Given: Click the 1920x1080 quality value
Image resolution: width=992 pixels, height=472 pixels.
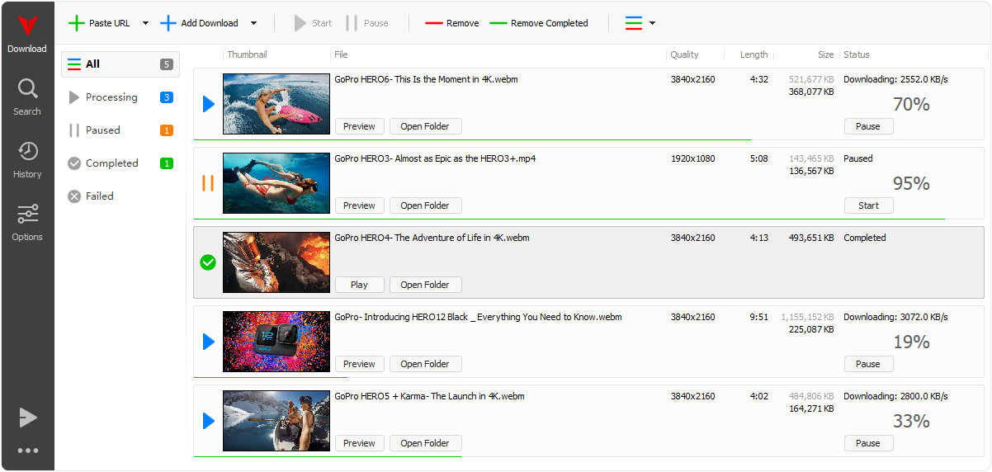Looking at the screenshot, I should click(x=692, y=159).
